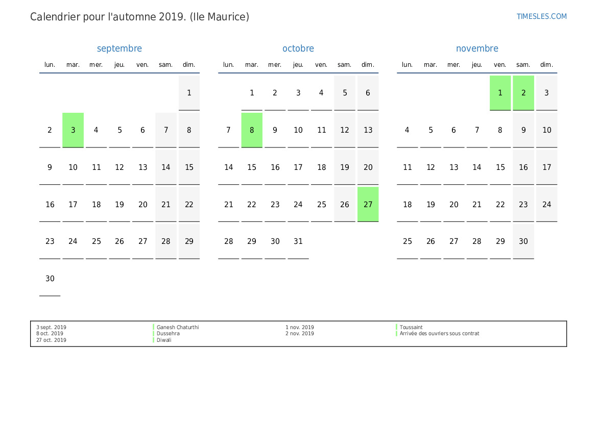Viewport: 597px width, 422px height.
Task: Click the Diwali legend entry
Action: coord(164,340)
